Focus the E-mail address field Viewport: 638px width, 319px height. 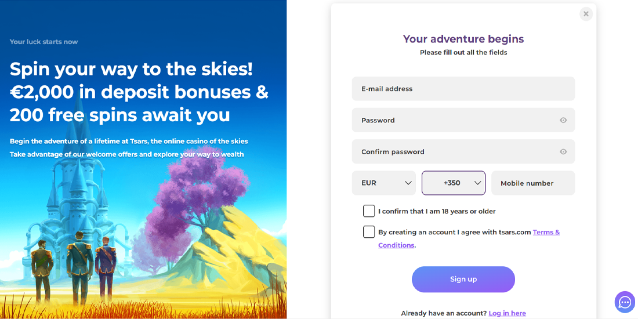point(463,89)
